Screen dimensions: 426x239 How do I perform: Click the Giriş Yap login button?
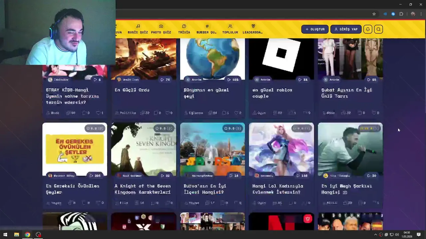pos(346,29)
